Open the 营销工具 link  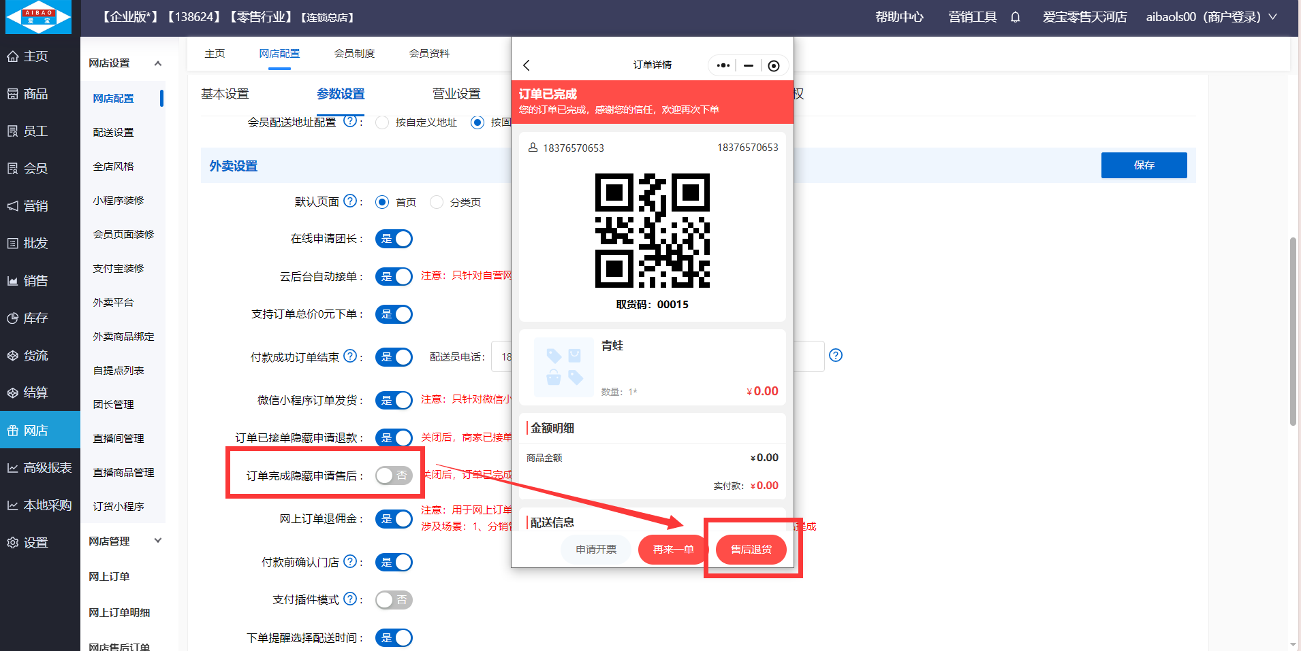pos(973,17)
